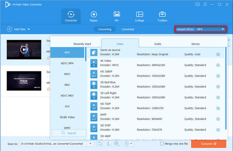The width and height of the screenshot is (233, 151).
Task: Select the max original video thumbnail
Action: pos(24,81)
